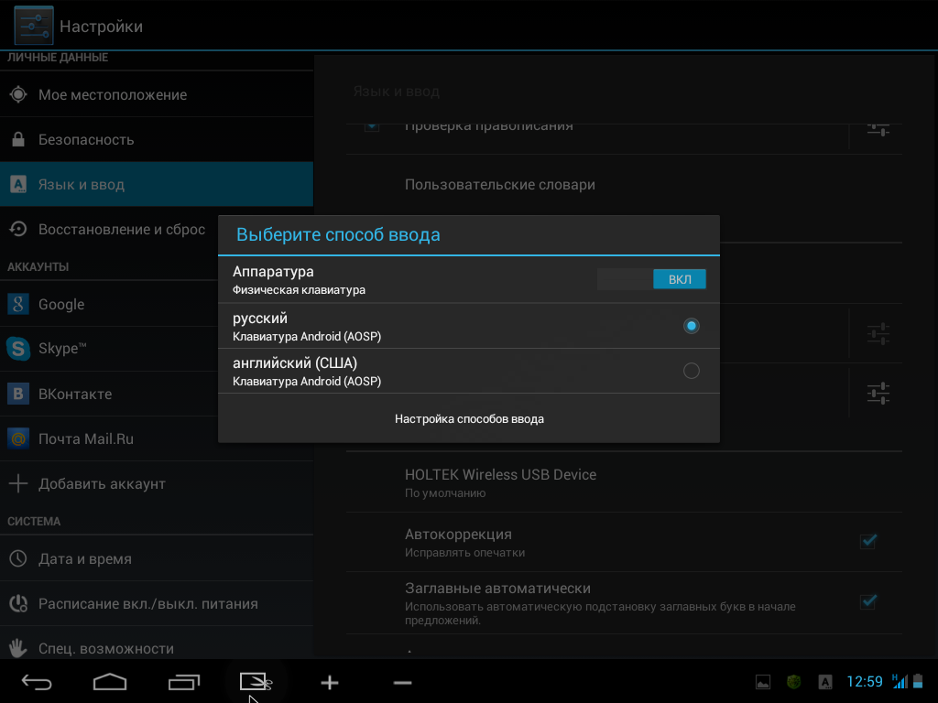This screenshot has width=938, height=703.
Task: Tap the screenshot capture icon in navigation bar
Action: pyautogui.click(x=256, y=682)
